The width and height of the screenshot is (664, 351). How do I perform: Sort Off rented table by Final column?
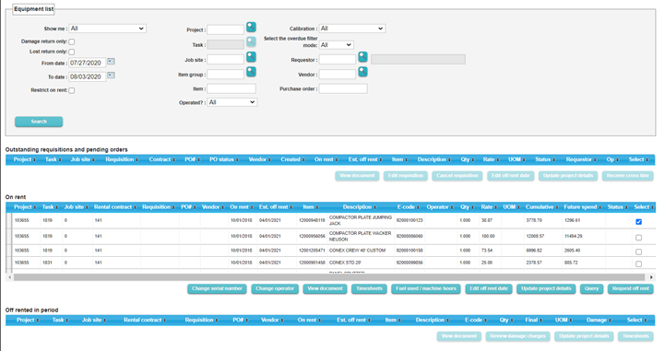[x=533, y=320]
